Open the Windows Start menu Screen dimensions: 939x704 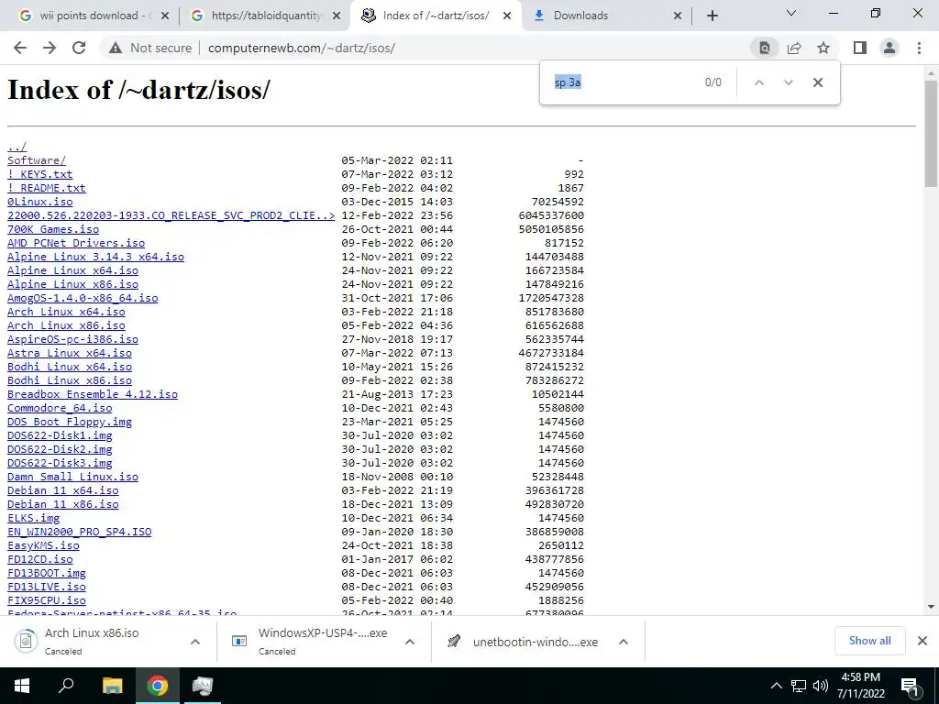(x=22, y=686)
